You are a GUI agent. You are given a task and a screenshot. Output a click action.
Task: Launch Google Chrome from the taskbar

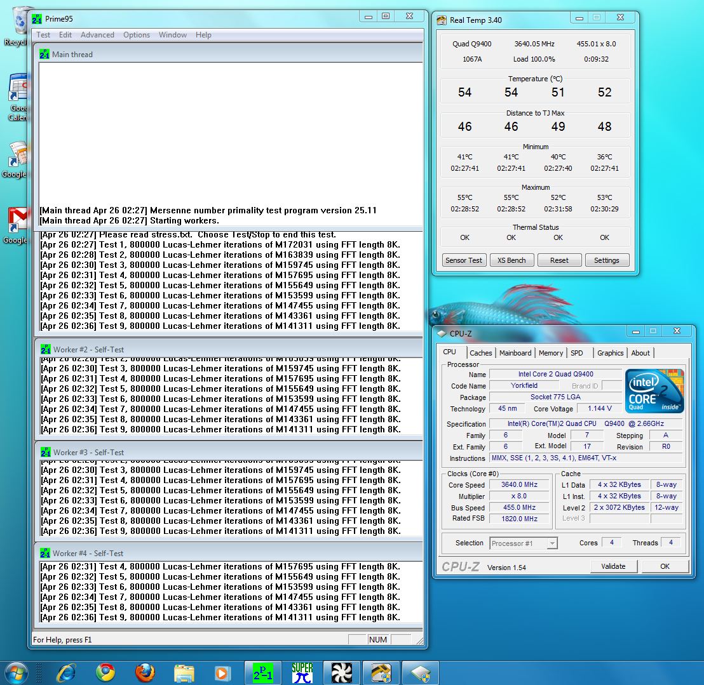pos(105,673)
